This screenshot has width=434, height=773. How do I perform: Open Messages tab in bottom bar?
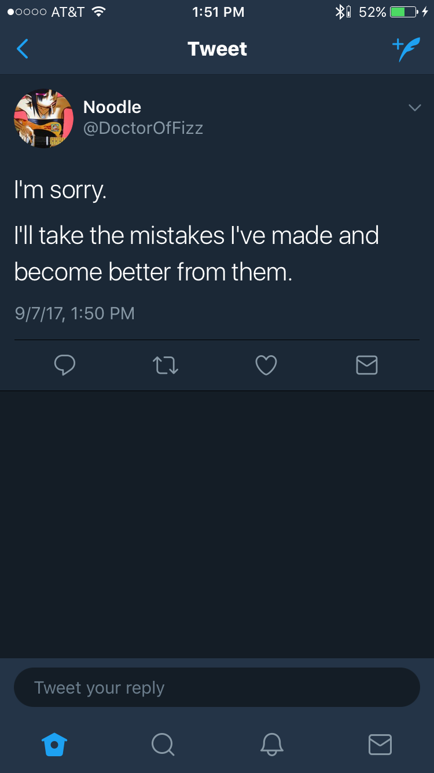380,745
